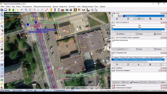This screenshot has height=94, width=167.
Task: Click the exclamation sign preset icon
Action: click(75, 10)
